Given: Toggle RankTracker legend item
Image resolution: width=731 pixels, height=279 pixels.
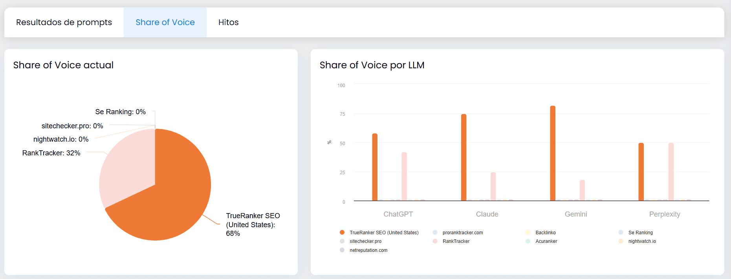Looking at the screenshot, I should [451, 241].
